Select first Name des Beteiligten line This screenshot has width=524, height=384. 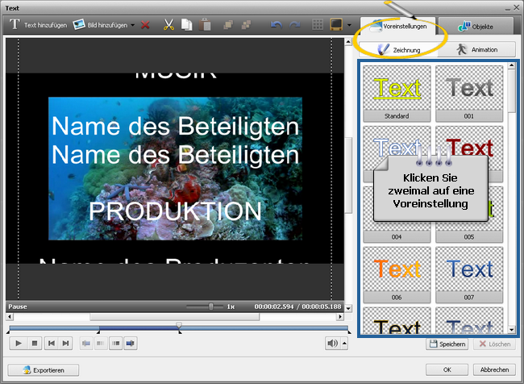175,126
